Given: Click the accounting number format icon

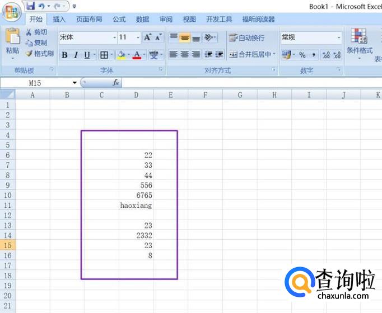Looking at the screenshot, I should (x=287, y=55).
